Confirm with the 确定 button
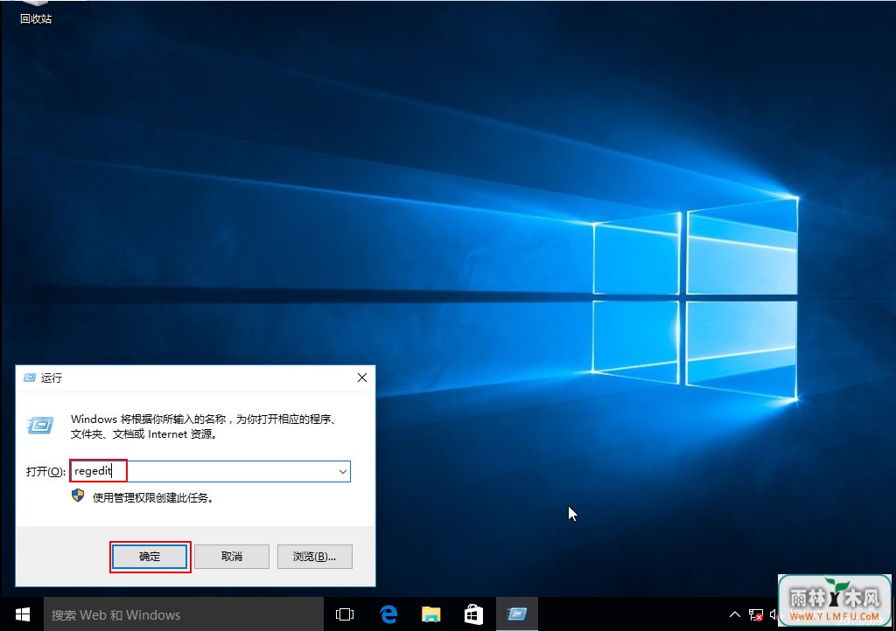The image size is (896, 631). 149,556
